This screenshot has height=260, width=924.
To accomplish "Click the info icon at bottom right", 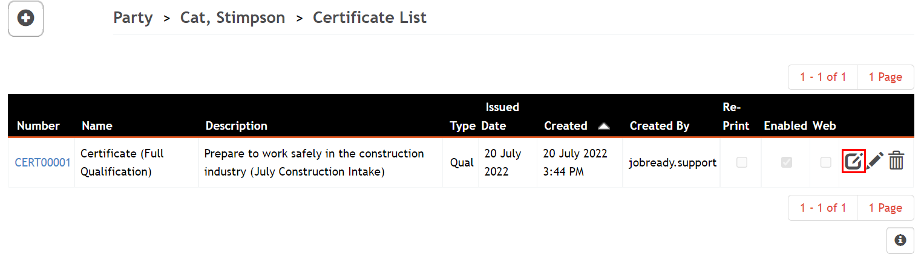I will pos(900,240).
